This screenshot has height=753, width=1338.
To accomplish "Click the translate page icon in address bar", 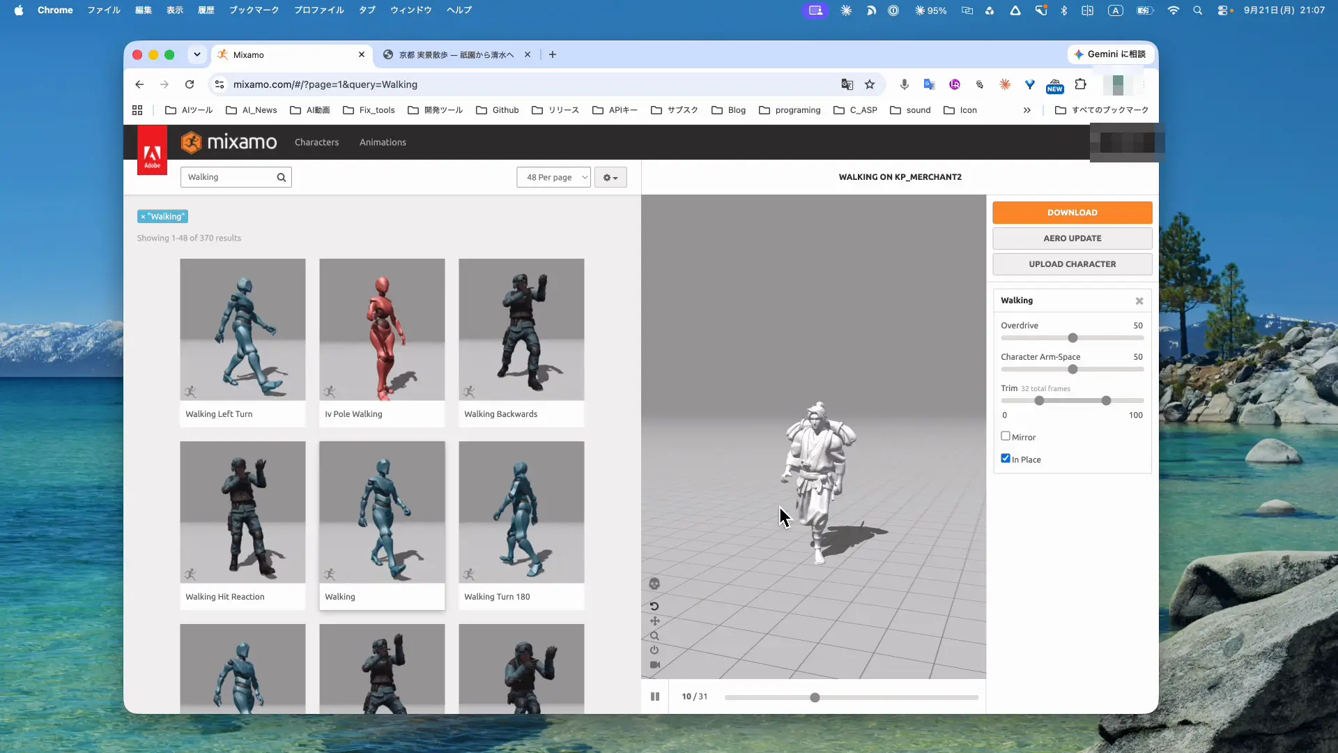I will click(x=847, y=84).
